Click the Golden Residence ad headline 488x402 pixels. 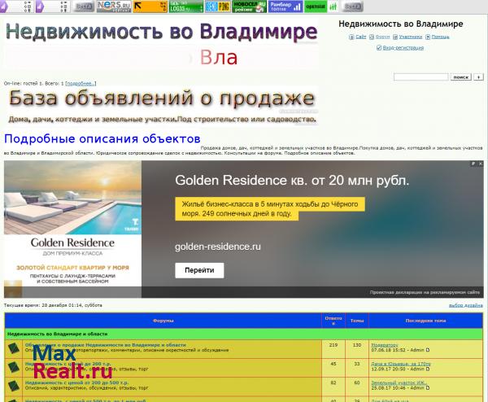[x=292, y=181]
